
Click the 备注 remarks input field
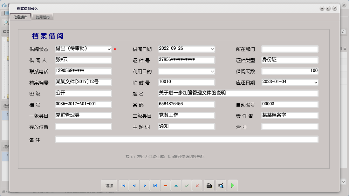tap(187, 139)
